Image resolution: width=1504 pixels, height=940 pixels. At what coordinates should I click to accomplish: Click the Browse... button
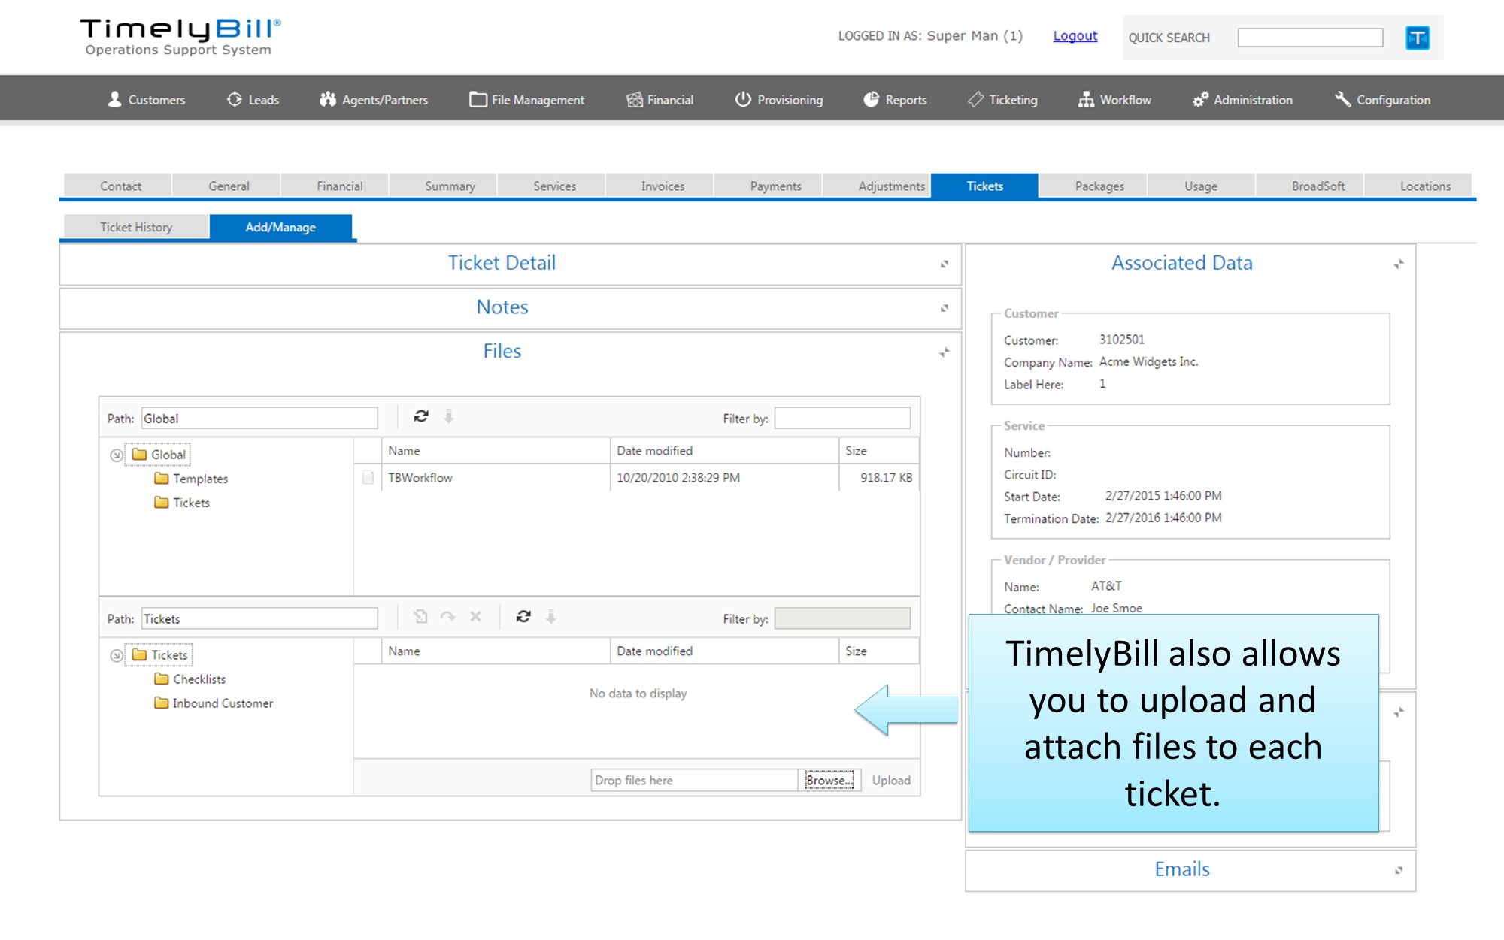click(829, 780)
